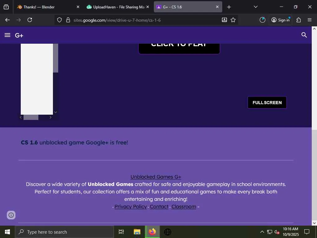Click the embedded frame horizontal scrollbar thumb
This screenshot has width=317, height=238.
click(x=31, y=117)
